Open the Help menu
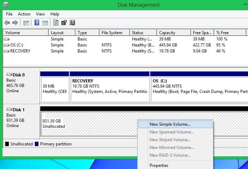This screenshot has width=248, height=169. (55, 14)
